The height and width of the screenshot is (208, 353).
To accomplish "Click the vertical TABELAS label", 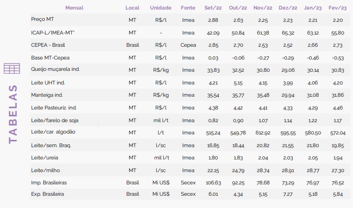I will pos(13,114).
